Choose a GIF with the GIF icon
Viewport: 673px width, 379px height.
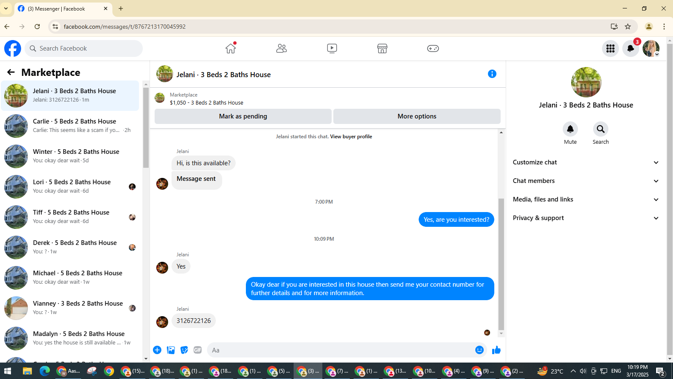pos(198,350)
